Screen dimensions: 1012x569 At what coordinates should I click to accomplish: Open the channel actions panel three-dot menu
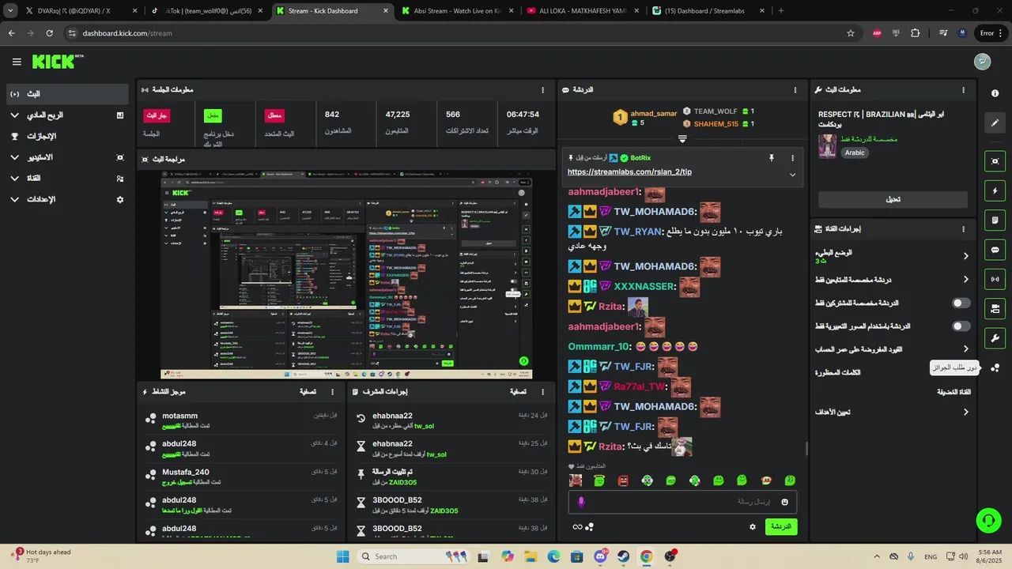click(963, 229)
